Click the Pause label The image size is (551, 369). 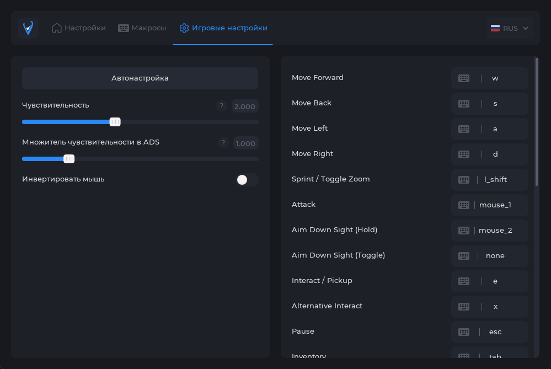[x=303, y=331]
